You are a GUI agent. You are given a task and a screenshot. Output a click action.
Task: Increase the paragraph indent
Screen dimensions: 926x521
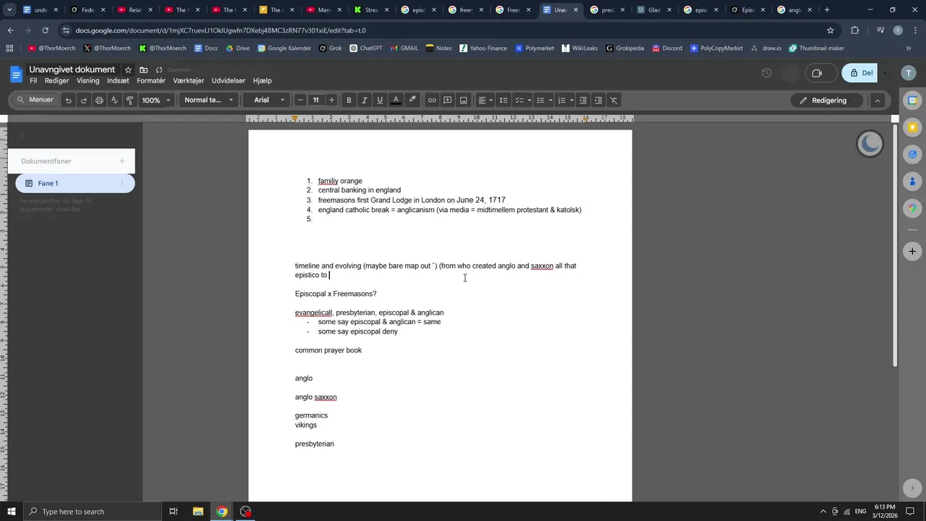598,101
